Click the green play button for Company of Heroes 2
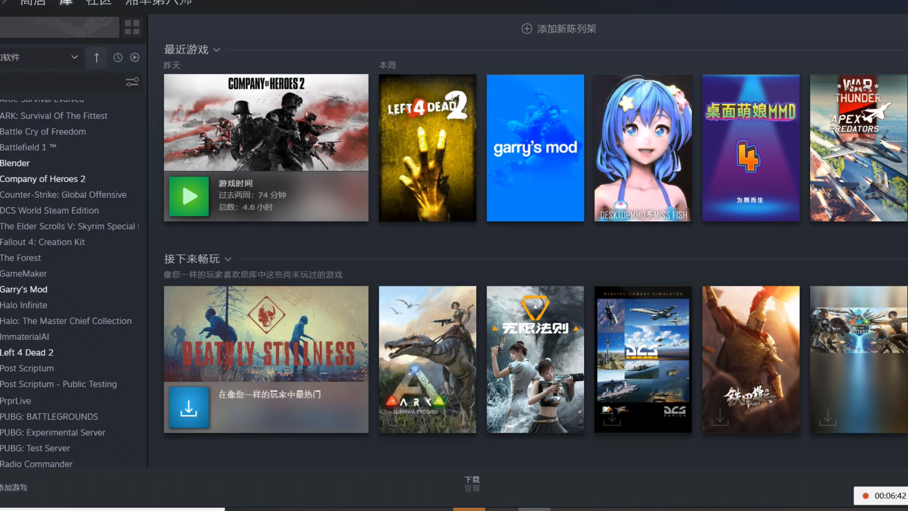 coord(189,196)
